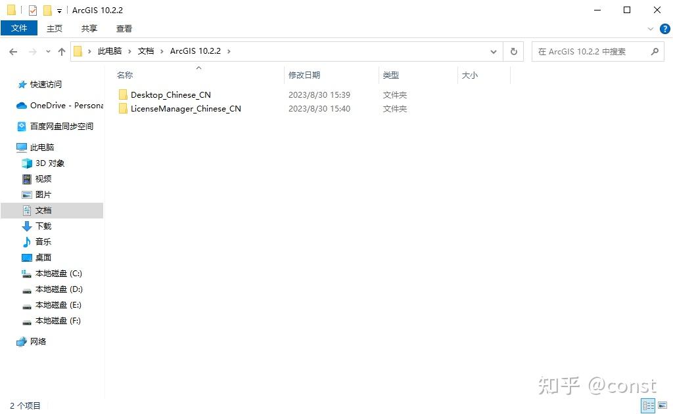673x414 pixels.
Task: Click the address bar folder icon
Action: coord(78,51)
